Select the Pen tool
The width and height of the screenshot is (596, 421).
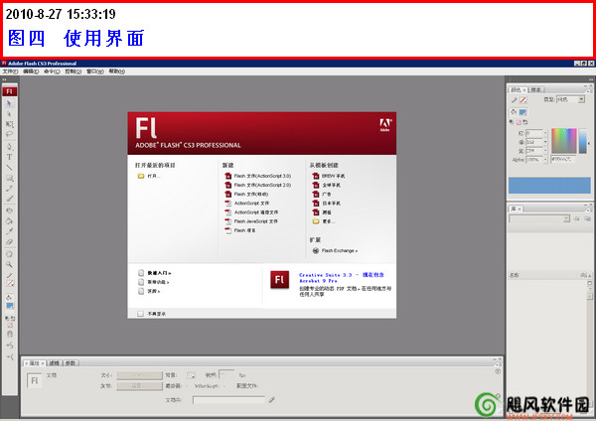click(9, 147)
